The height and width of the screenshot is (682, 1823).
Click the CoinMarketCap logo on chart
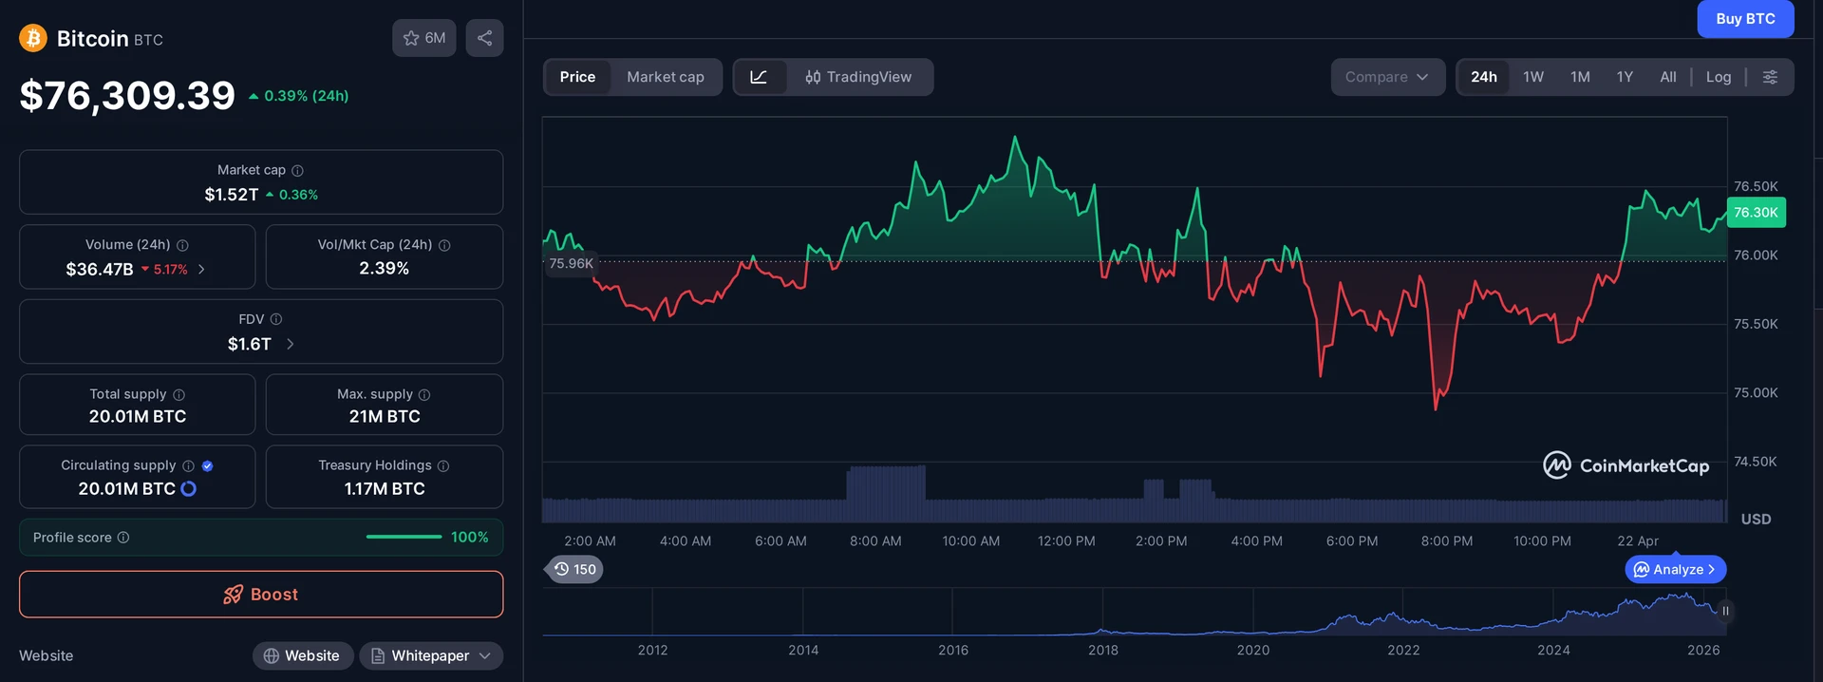[1626, 465]
